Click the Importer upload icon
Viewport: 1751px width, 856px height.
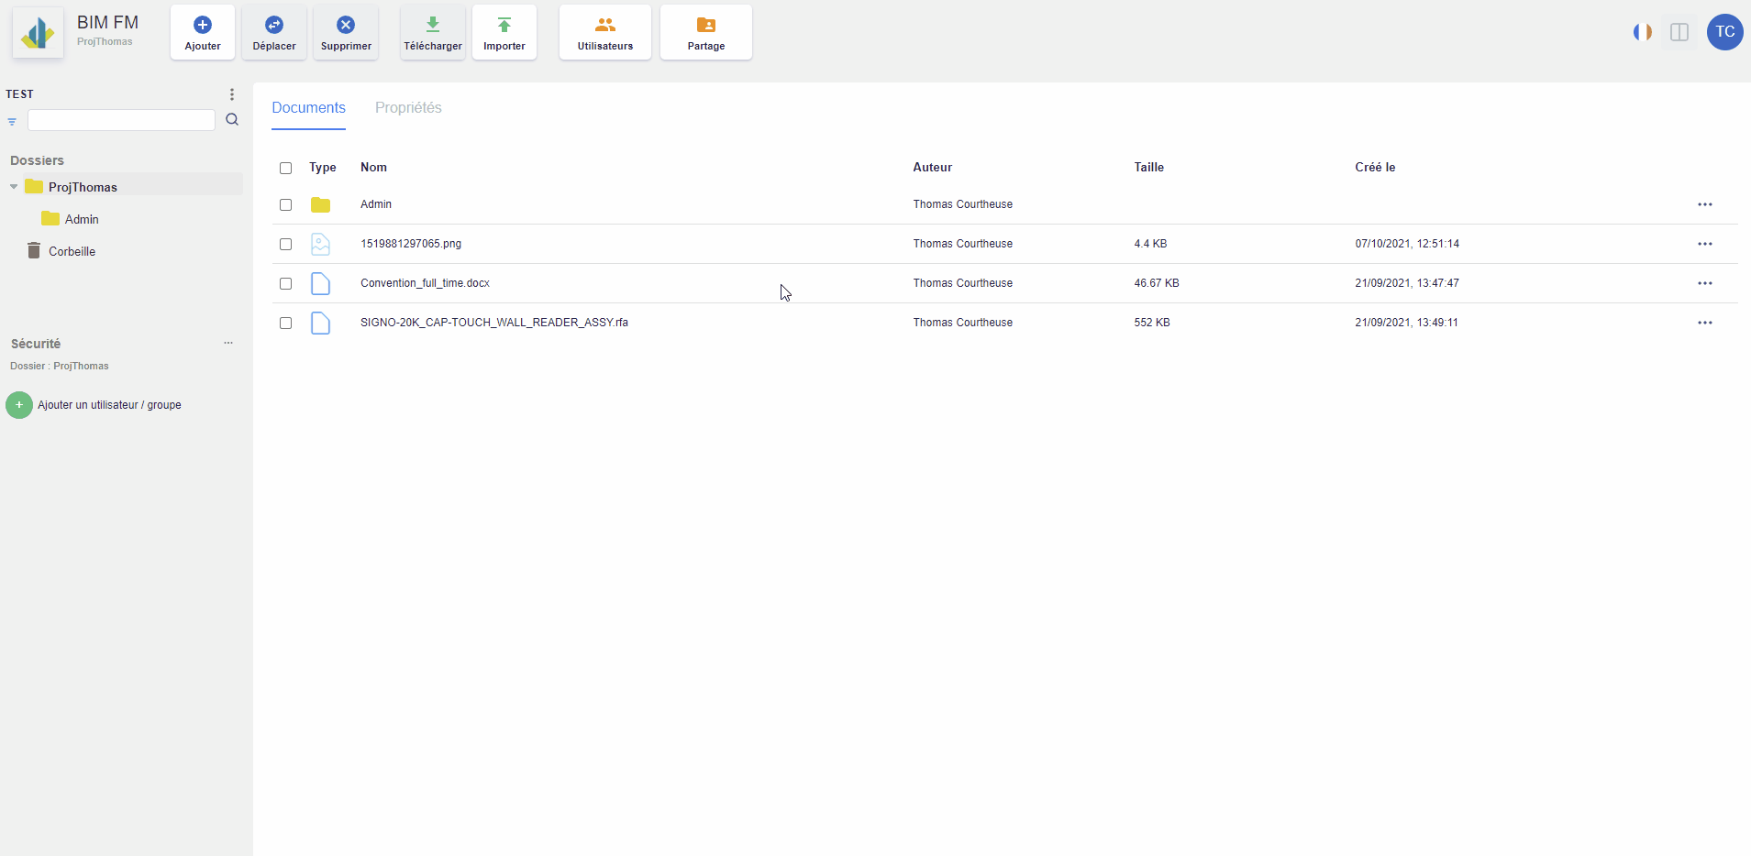(504, 26)
